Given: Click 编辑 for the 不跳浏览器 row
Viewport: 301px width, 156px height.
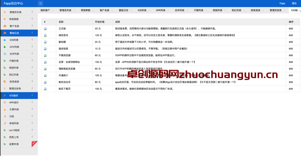Looking at the screenshot, I should pyautogui.click(x=291, y=56).
